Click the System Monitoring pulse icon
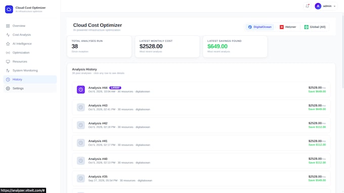This screenshot has height=193, width=344. click(8, 71)
